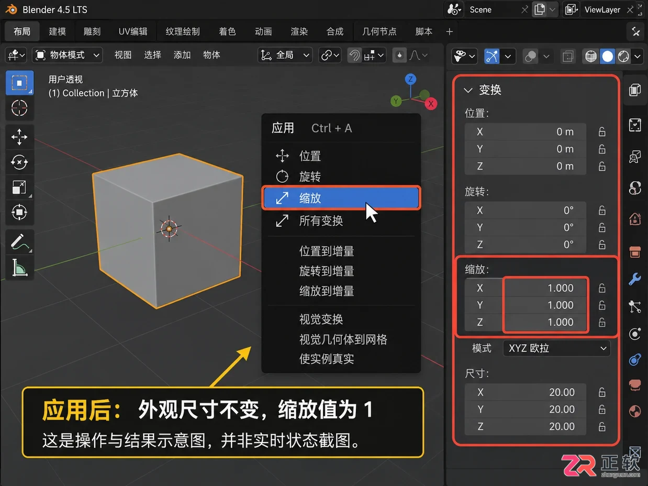Select the Transform tool

(x=19, y=212)
